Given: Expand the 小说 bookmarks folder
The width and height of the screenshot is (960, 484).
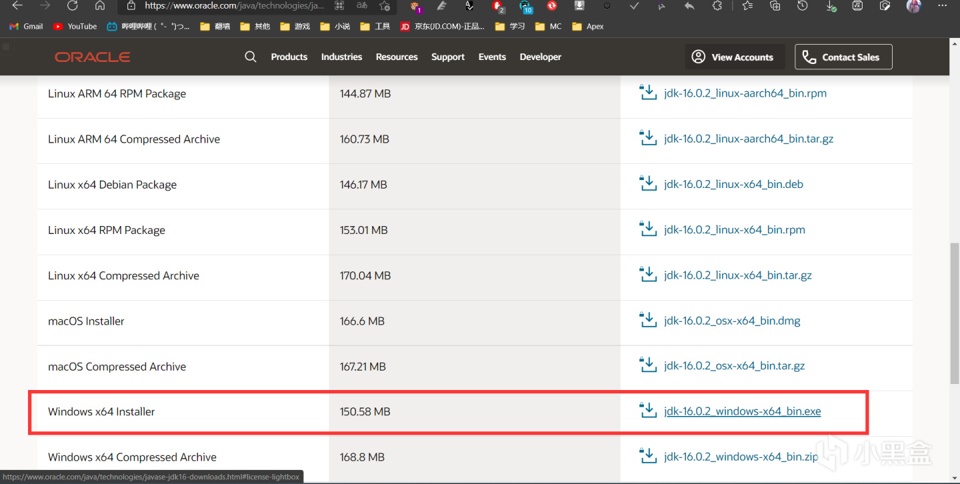Looking at the screenshot, I should pyautogui.click(x=335, y=27).
